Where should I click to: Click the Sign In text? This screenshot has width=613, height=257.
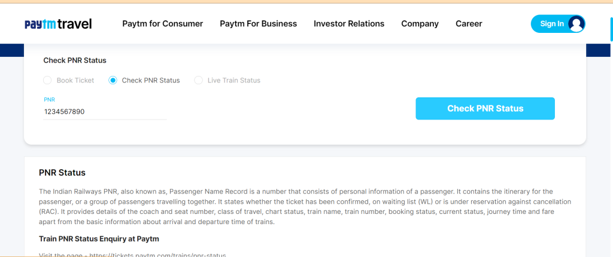552,24
